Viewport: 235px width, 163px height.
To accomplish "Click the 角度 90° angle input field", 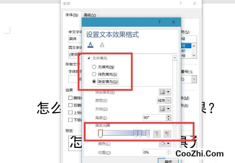I will pos(155,118).
